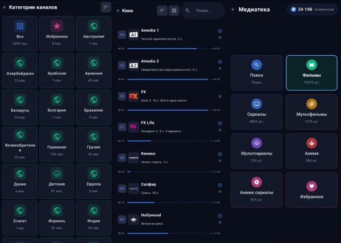Select channel number 54 badge
Viewport: 341px width, 243px height.
pyautogui.click(x=122, y=35)
